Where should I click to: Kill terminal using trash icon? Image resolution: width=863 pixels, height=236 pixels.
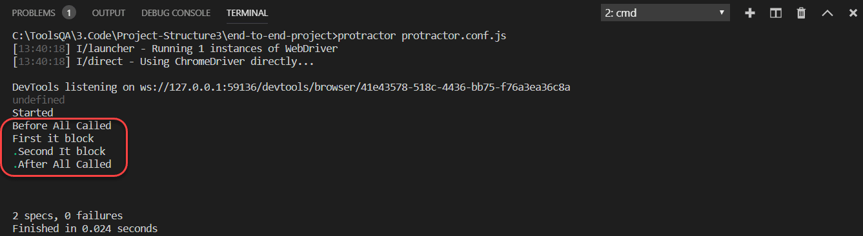pyautogui.click(x=801, y=13)
